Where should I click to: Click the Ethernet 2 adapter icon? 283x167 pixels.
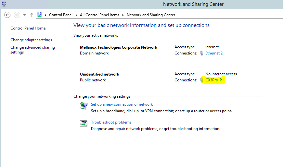201,53
